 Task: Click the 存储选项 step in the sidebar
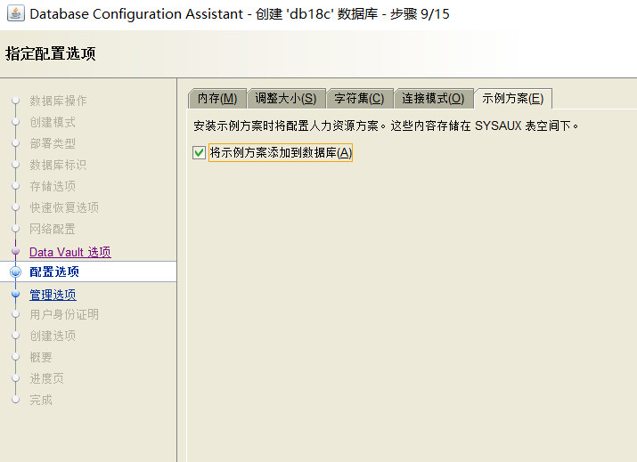tap(53, 186)
